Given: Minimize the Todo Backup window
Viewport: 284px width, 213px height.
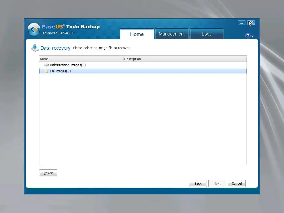Looking at the screenshot, I should (242, 23).
